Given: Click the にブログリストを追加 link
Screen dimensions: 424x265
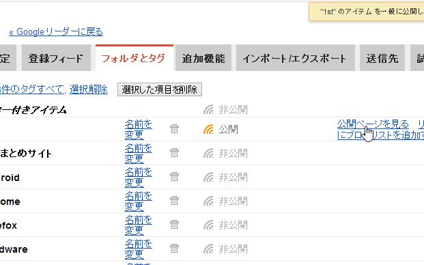Looking at the screenshot, I should (x=380, y=135).
